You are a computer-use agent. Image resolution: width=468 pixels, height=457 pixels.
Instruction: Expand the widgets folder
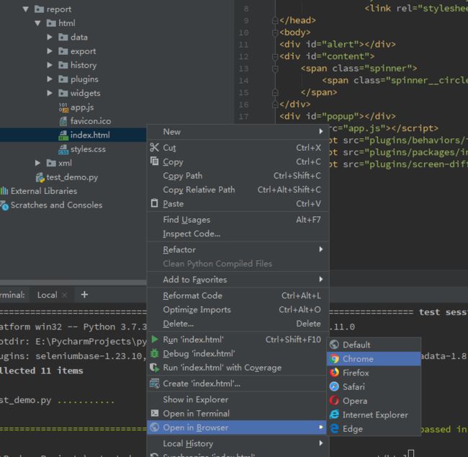[x=50, y=93]
